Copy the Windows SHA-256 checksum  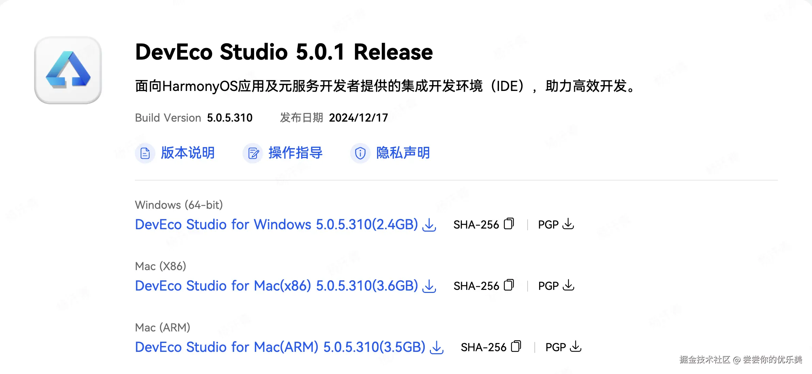[x=509, y=224]
